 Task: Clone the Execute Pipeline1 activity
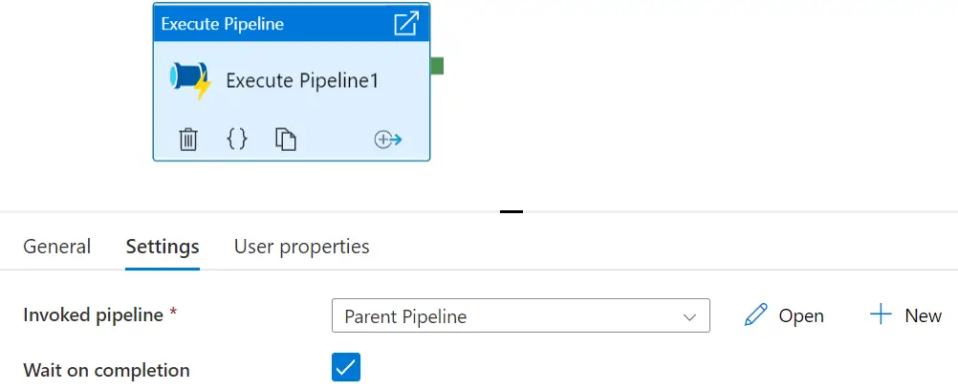[285, 140]
